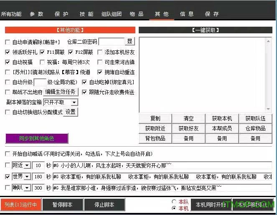Click the 清空 button
Image resolution: width=277 pixels, height=215 pixels.
(188, 118)
